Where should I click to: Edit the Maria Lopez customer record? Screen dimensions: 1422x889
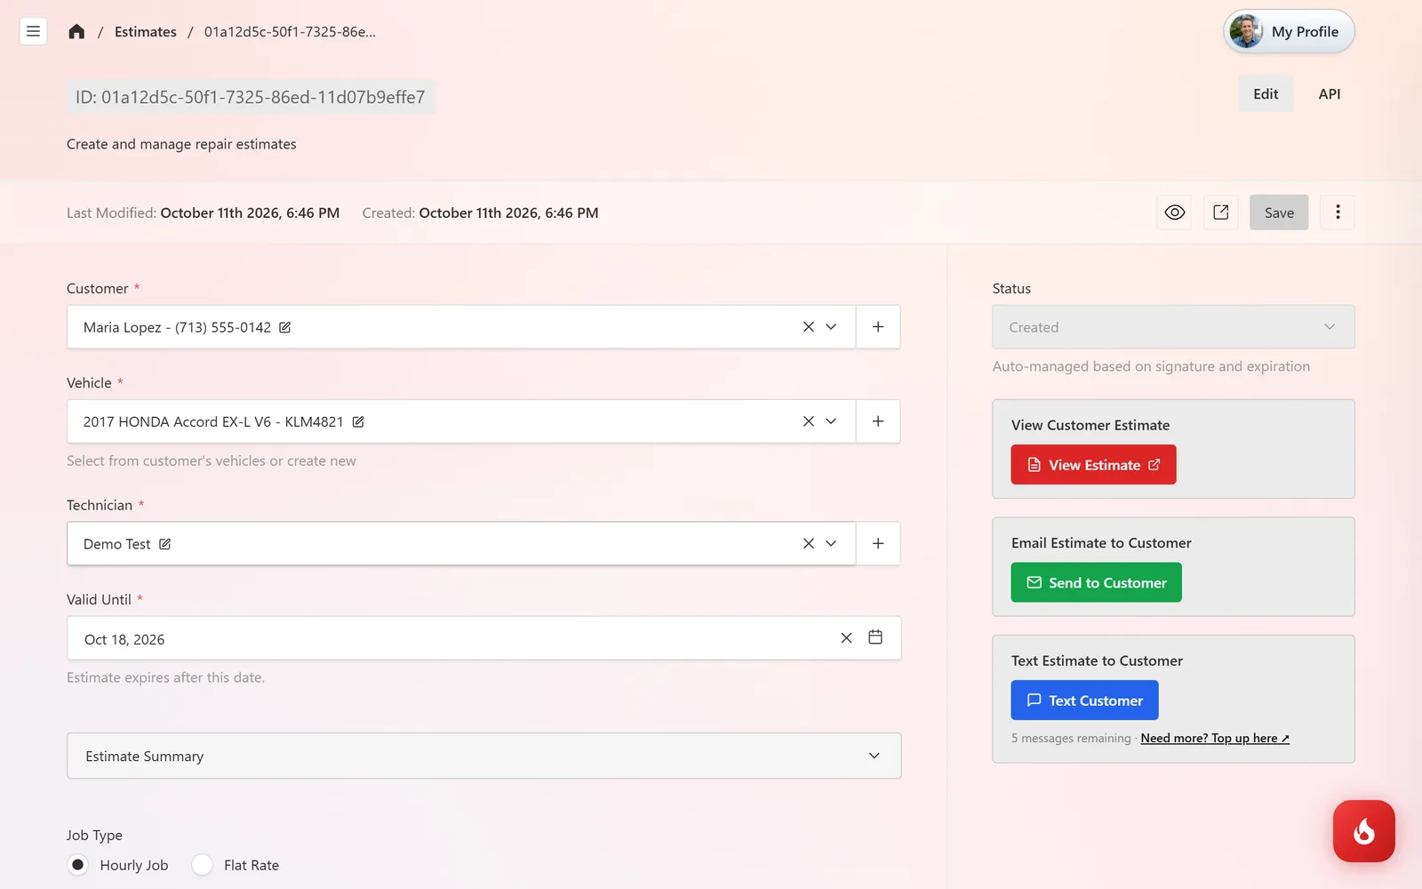(285, 327)
